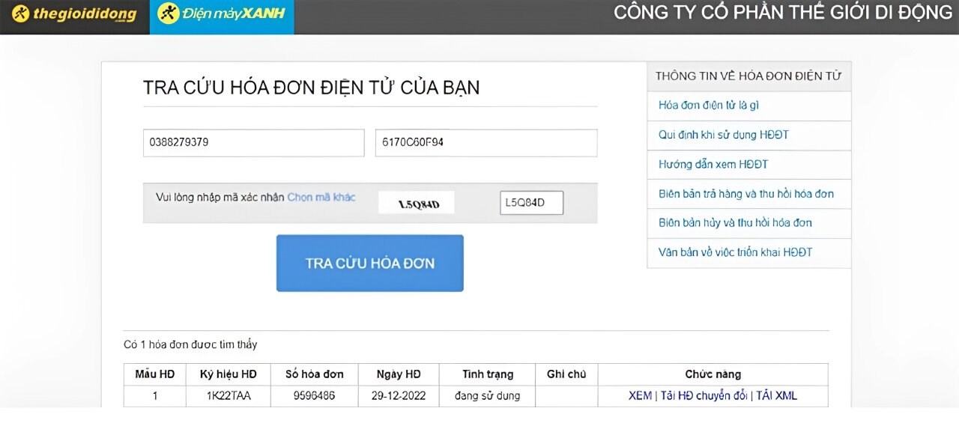Click XEM link to view the invoice
This screenshot has height=423, width=959.
coord(640,395)
